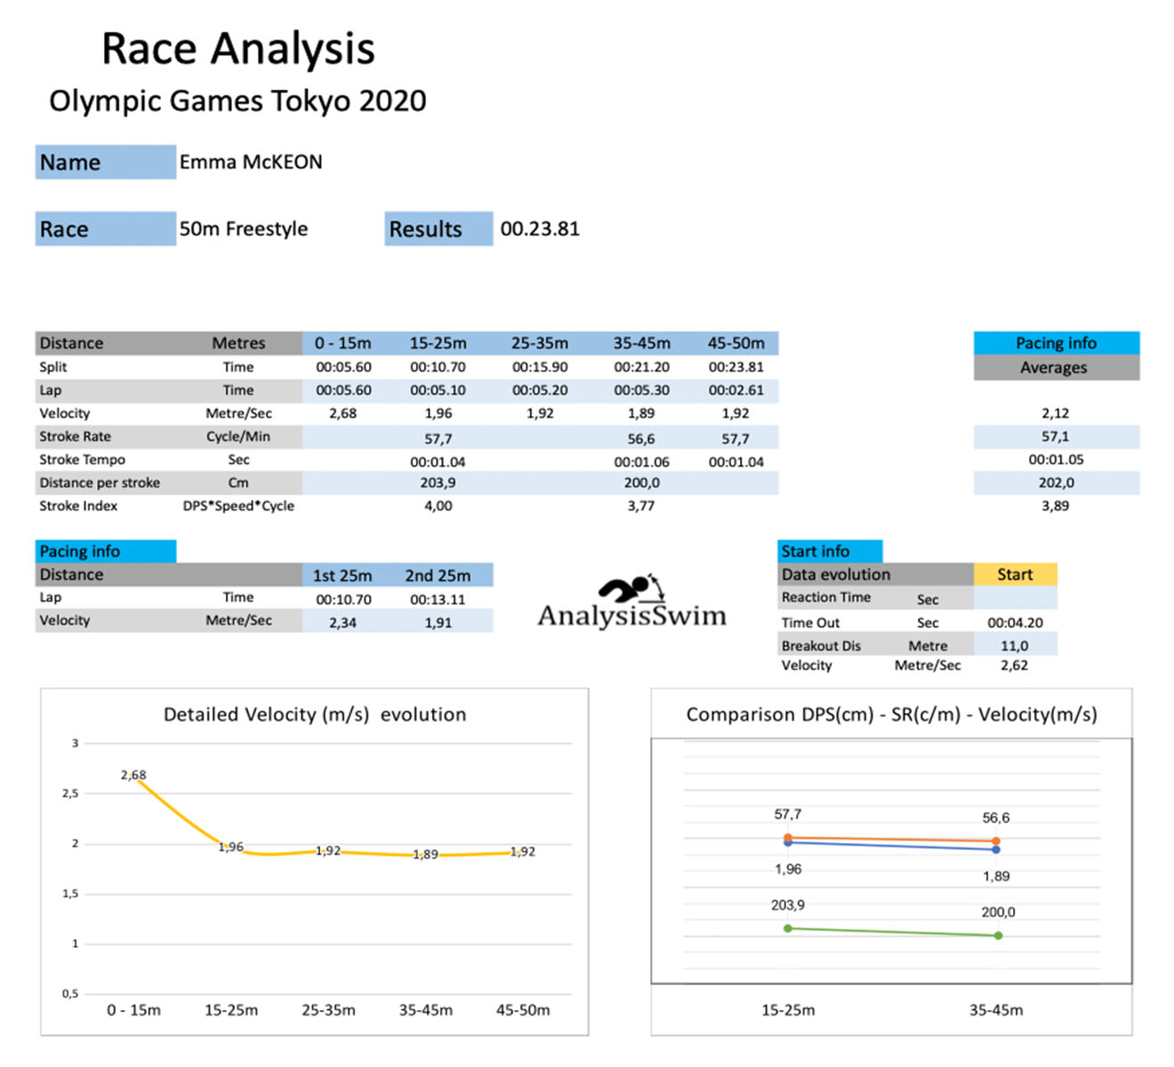The width and height of the screenshot is (1174, 1067).
Task: Click the Detailed Velocity evolution chart title
Action: click(x=315, y=715)
